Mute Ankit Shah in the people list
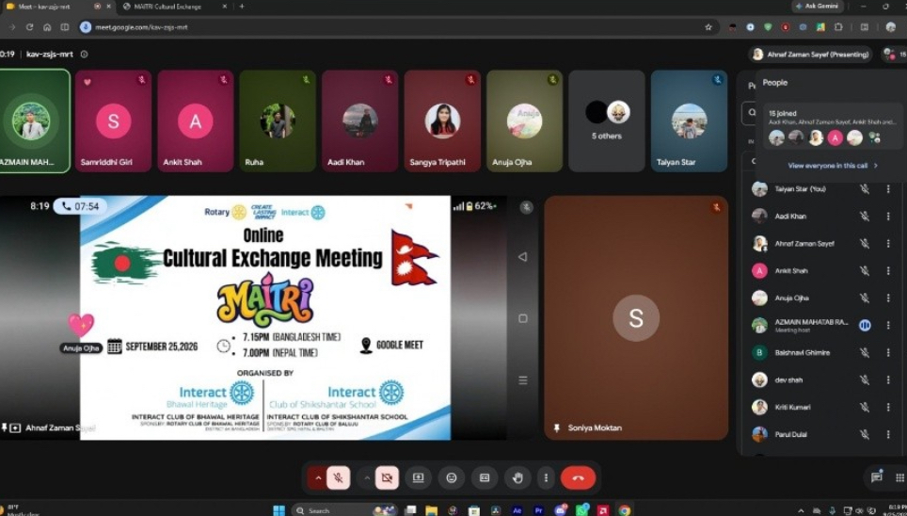The width and height of the screenshot is (907, 516). point(865,270)
